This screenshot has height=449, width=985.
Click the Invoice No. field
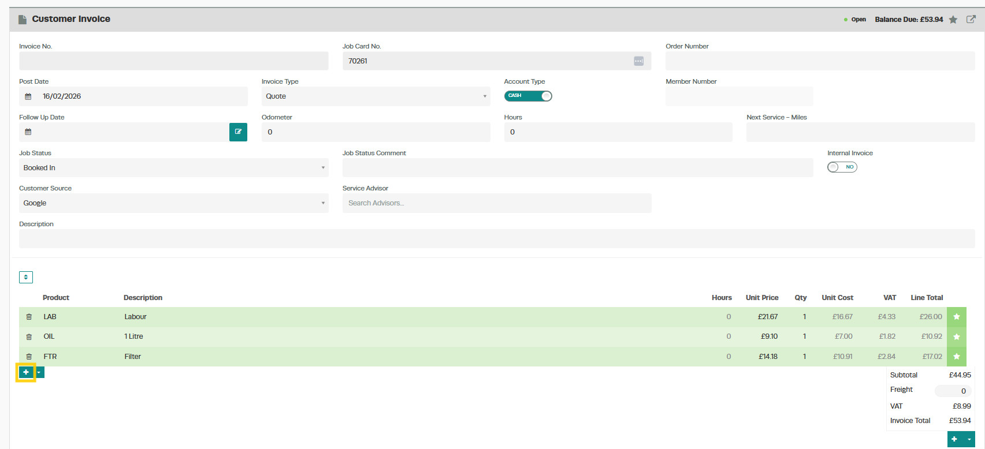point(174,61)
